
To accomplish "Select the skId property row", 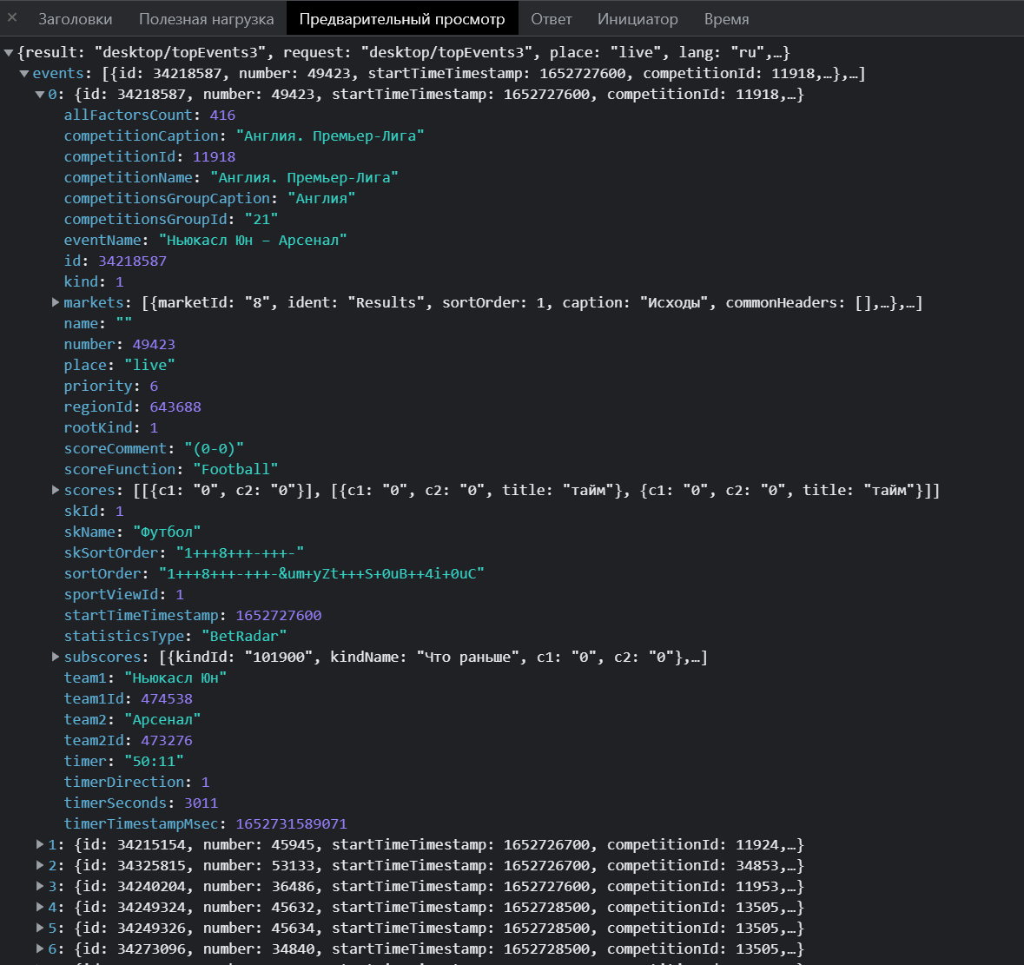I will (94, 512).
